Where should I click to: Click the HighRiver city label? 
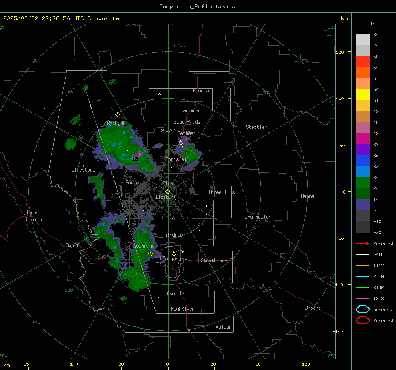[x=182, y=309]
